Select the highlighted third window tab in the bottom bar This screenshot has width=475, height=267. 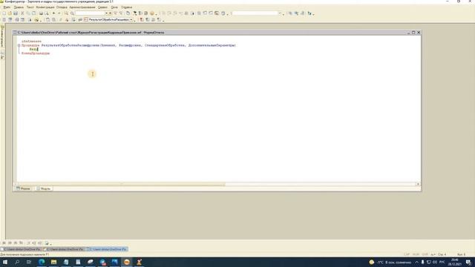coord(107,249)
